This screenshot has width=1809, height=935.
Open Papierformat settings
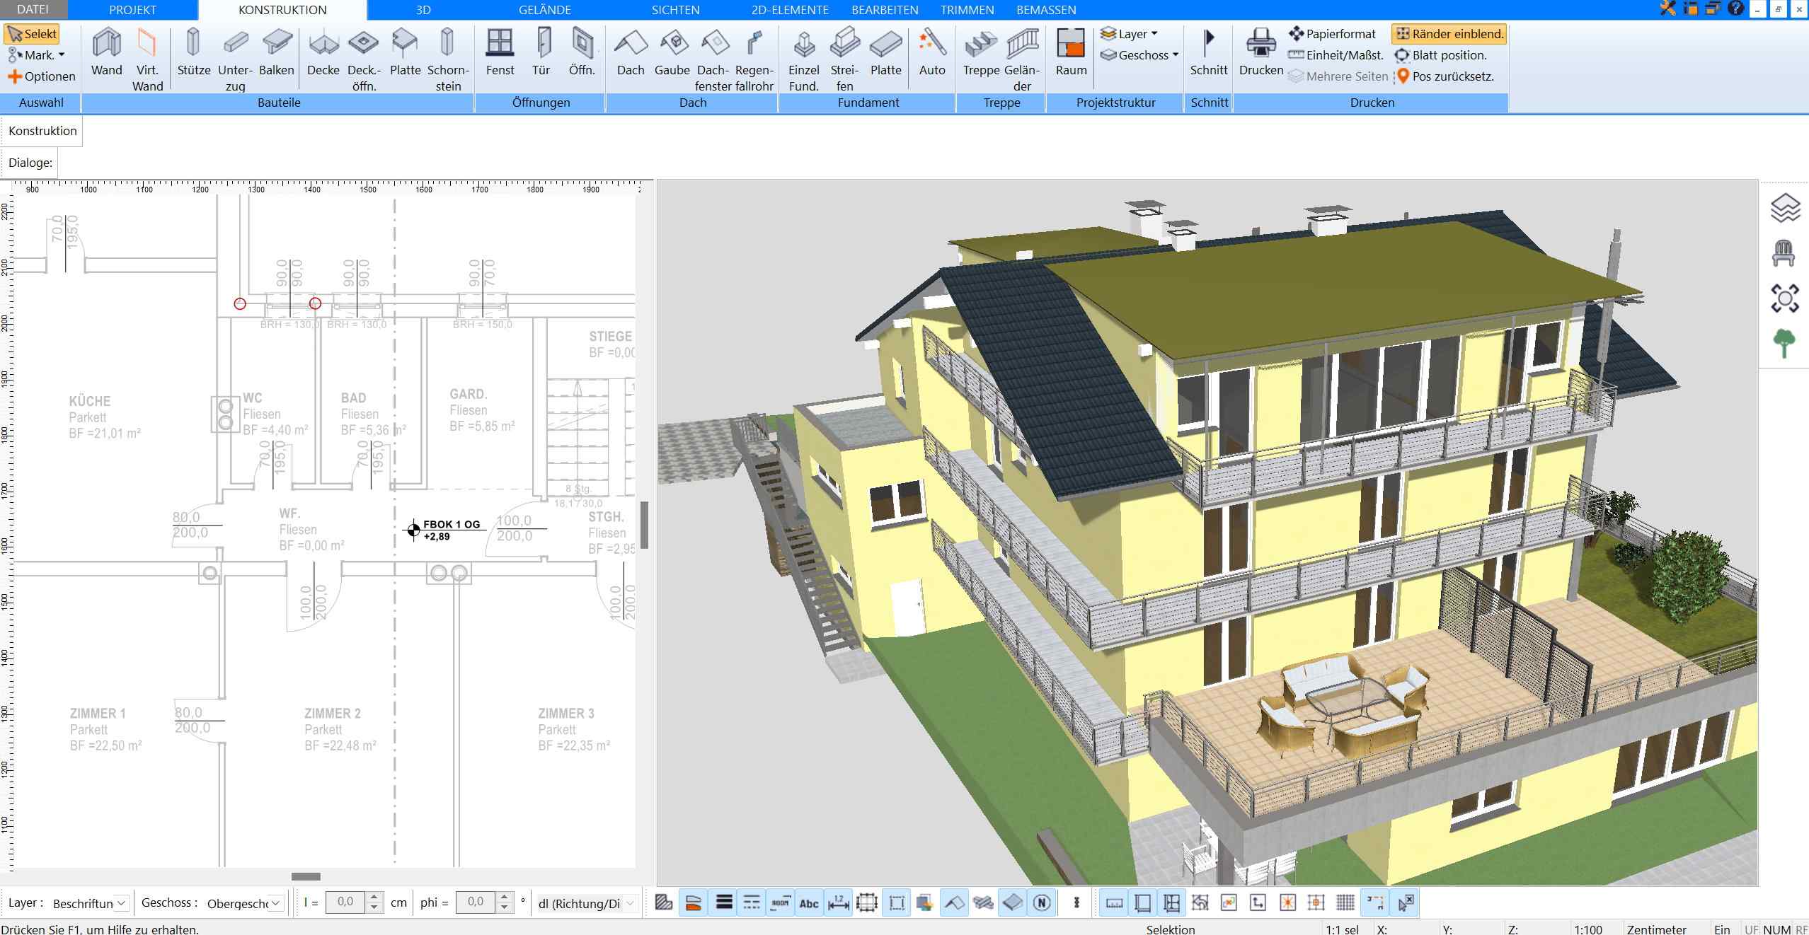point(1332,34)
